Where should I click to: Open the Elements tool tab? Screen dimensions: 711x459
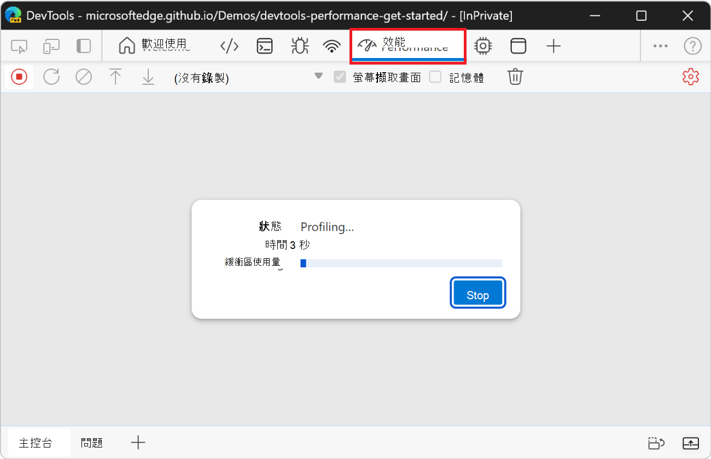[229, 47]
